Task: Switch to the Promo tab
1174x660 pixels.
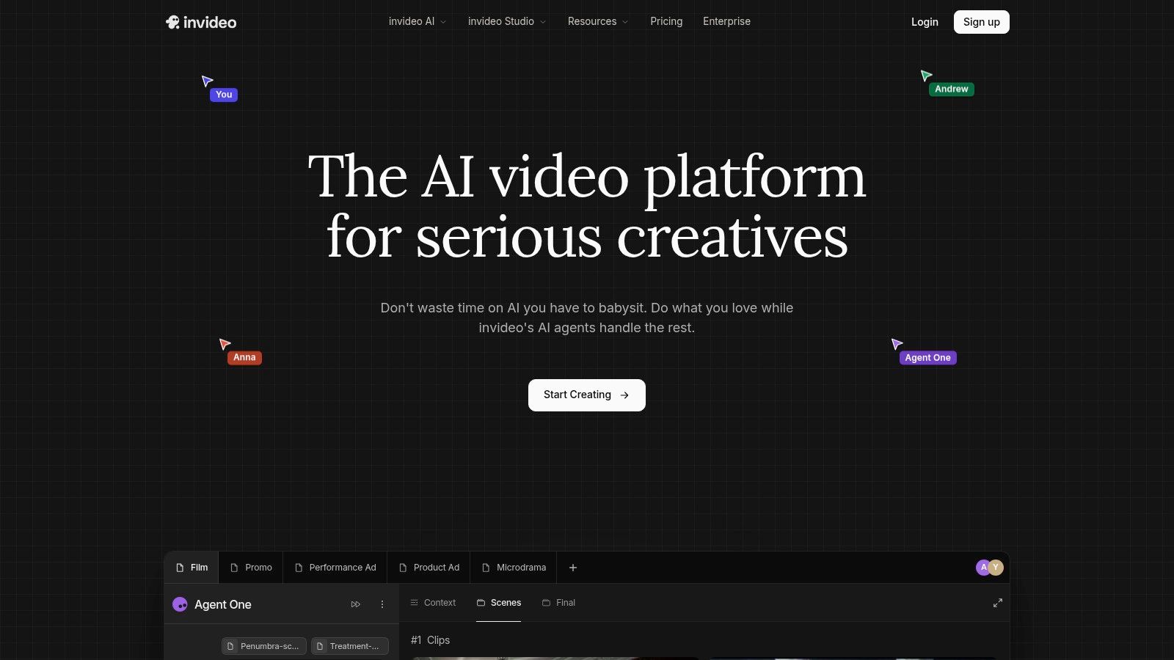Action: pos(251,568)
